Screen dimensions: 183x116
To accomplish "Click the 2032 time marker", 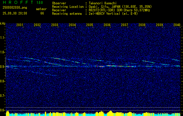I will (x=37, y=25).
